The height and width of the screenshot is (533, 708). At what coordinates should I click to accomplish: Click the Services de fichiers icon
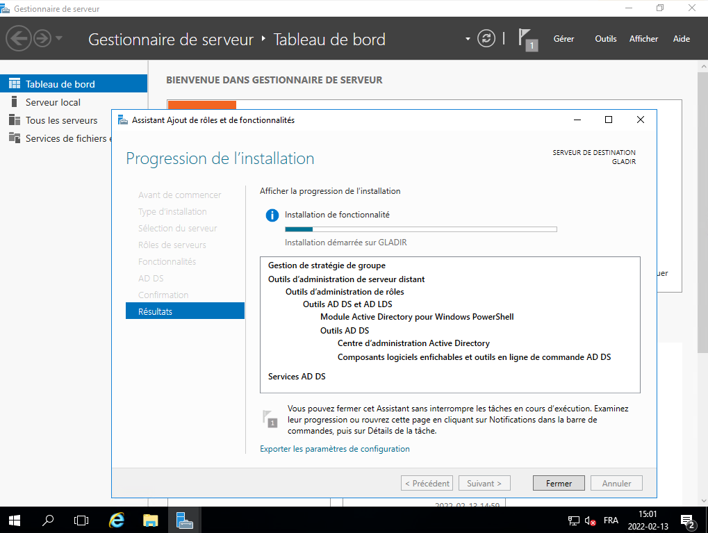click(x=15, y=138)
